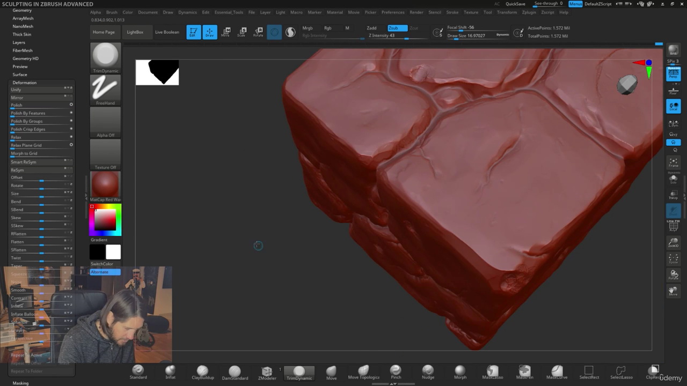The height and width of the screenshot is (386, 687).
Task: Toggle the Floor grid button
Action: click(x=673, y=91)
